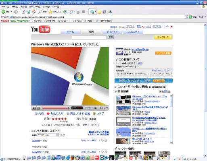
Task: Open Excel icon in the taskbar
Action: point(87,158)
